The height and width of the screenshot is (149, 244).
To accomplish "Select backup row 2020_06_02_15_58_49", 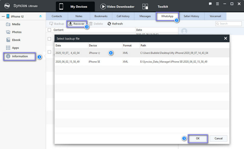I will (x=142, y=62).
